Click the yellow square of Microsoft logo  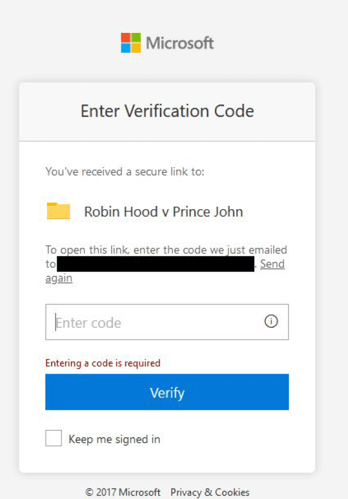point(136,48)
